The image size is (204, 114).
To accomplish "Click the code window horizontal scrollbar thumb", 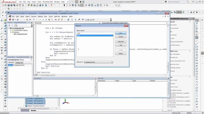I will tap(47, 75).
